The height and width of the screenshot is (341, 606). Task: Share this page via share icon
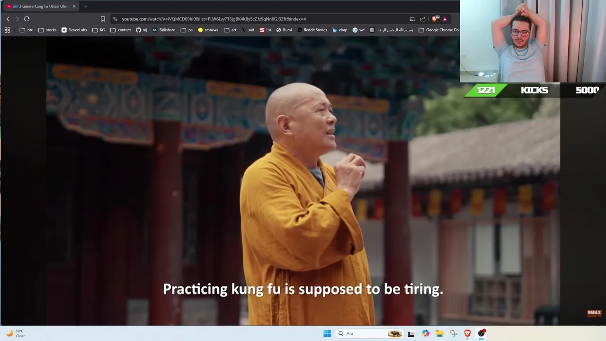click(423, 19)
